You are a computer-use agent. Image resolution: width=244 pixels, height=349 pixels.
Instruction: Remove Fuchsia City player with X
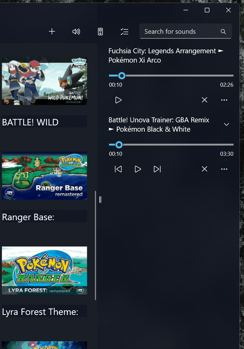(x=204, y=100)
